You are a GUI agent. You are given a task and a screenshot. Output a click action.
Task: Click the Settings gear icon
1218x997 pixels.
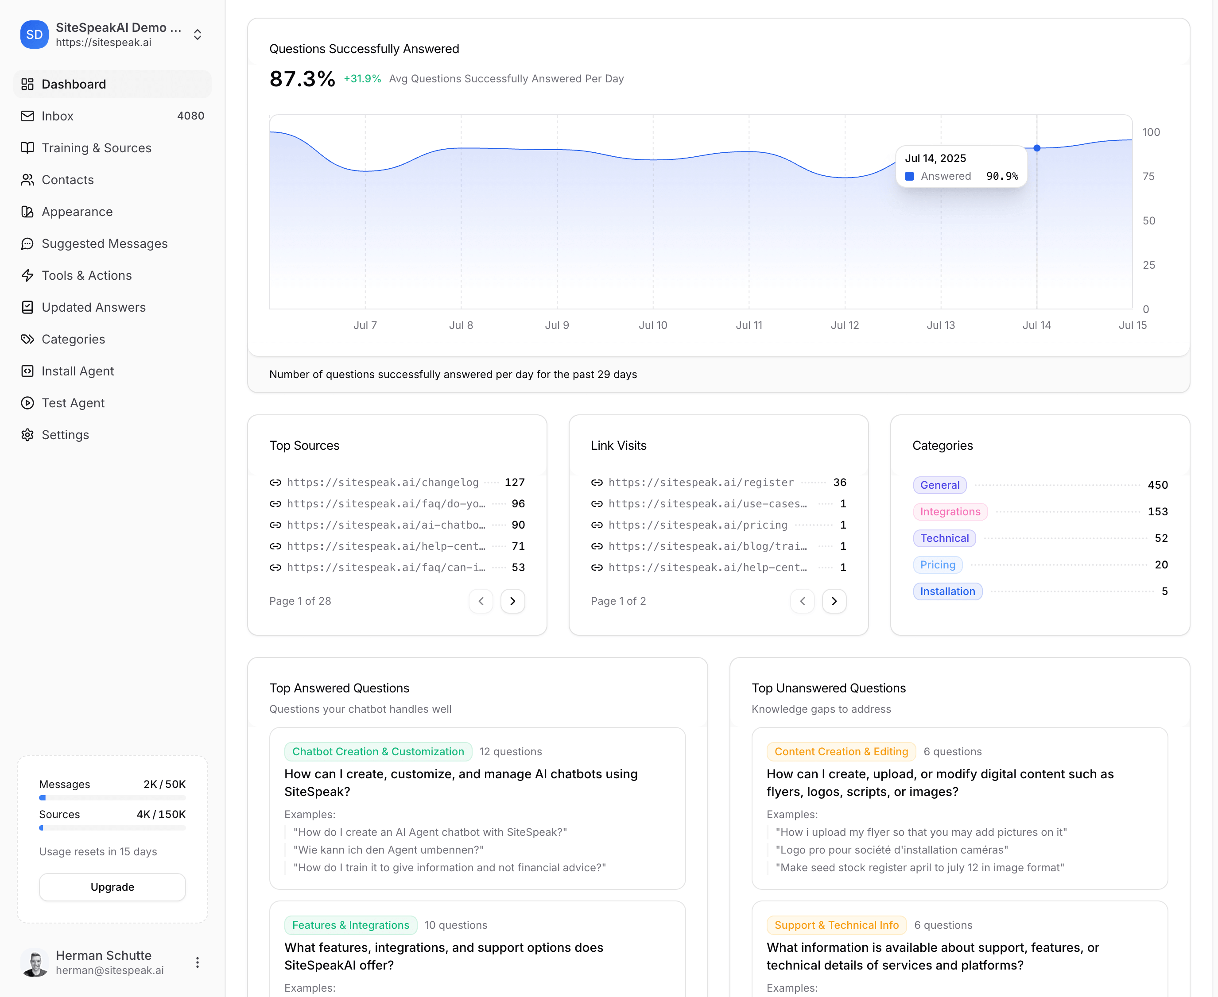pos(27,435)
